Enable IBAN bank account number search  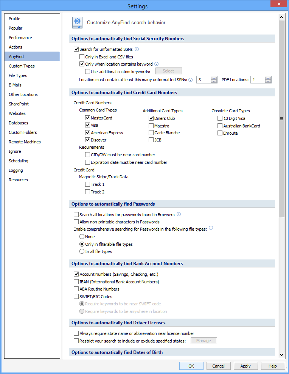pos(76,282)
